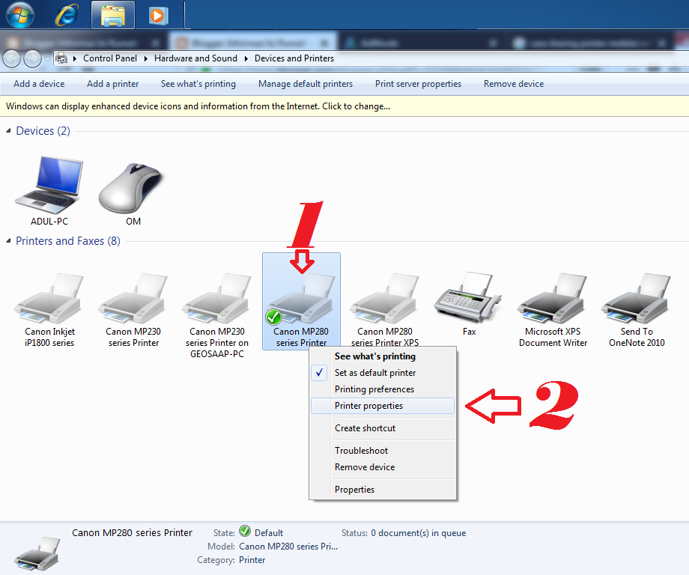The width and height of the screenshot is (689, 575).
Task: Click Add a device
Action: coord(39,84)
